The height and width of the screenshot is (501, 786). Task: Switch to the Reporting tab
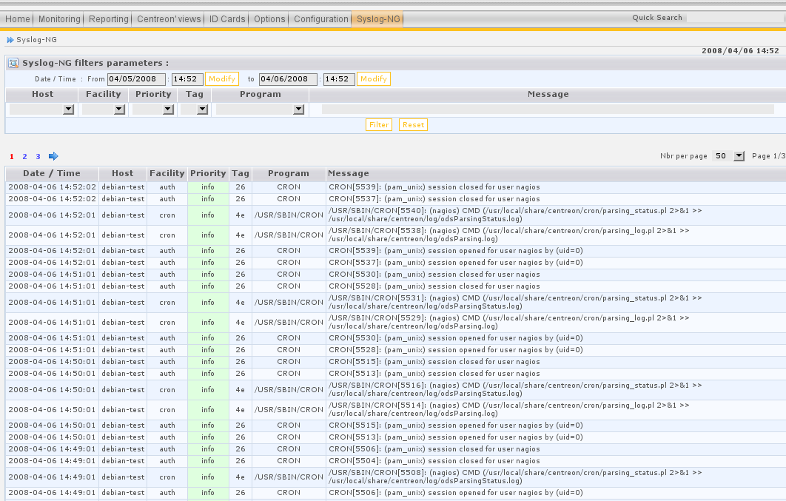coord(108,19)
